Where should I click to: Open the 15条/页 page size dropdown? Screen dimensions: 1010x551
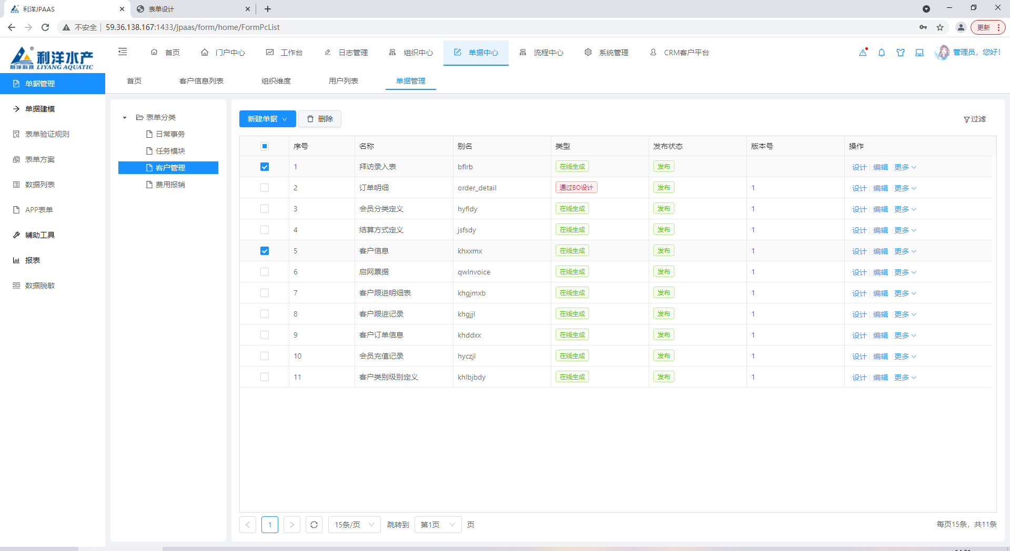pos(354,524)
